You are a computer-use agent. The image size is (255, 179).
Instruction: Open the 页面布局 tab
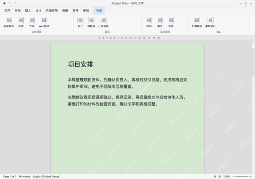pos(52,10)
